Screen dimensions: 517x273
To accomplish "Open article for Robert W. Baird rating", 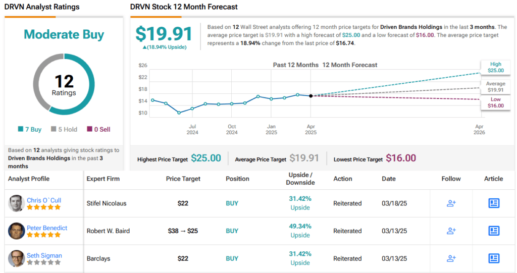I will click(x=494, y=231).
